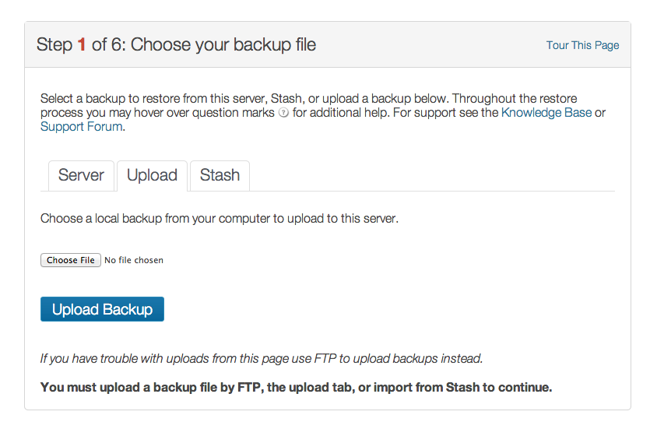The image size is (650, 429).
Task: Click 'Choose your backup file' heading text
Action: click(223, 45)
